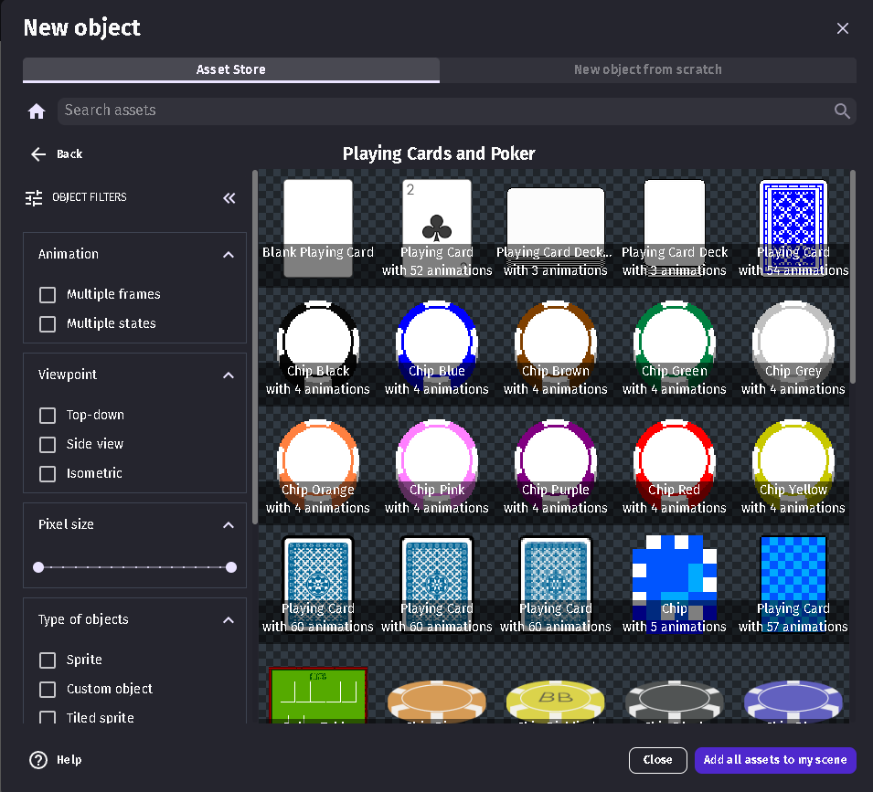This screenshot has width=873, height=792.
Task: Click Add all assets to my scene
Action: point(775,760)
